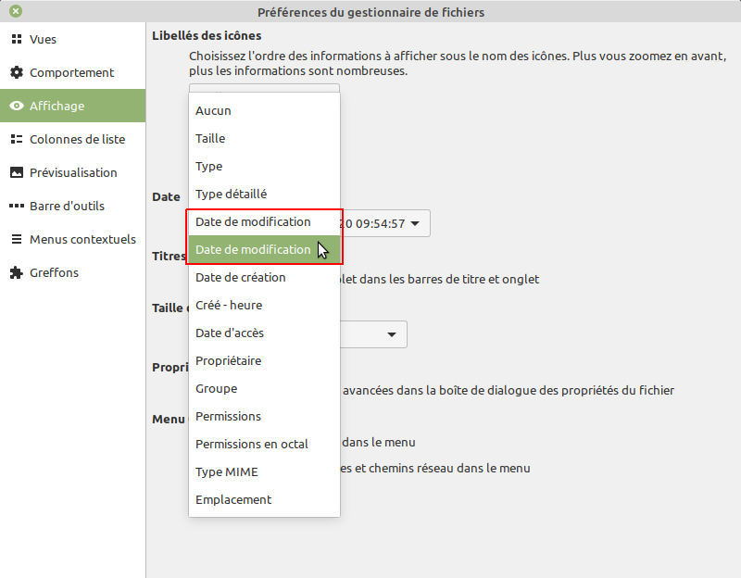Choose Permissions option

tap(264, 417)
